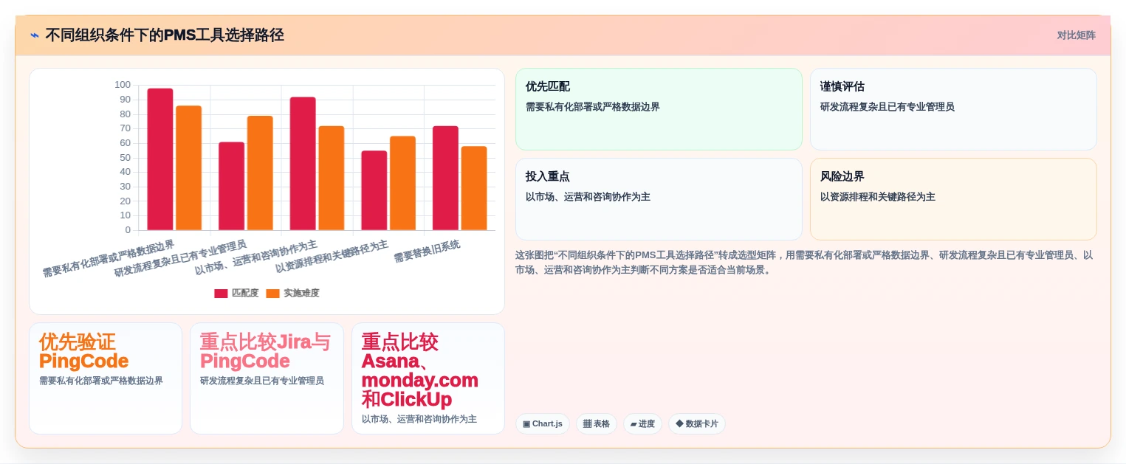
Task: Click the red 匹配度 legend color box
Action: (221, 294)
